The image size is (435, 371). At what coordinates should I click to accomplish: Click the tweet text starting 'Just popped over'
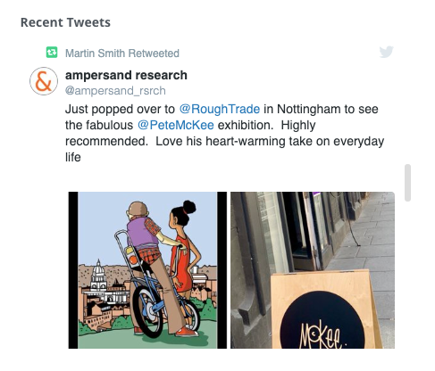pos(224,133)
